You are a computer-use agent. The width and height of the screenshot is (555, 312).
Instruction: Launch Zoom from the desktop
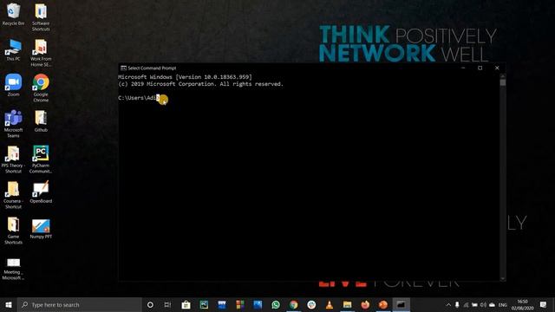(13, 85)
